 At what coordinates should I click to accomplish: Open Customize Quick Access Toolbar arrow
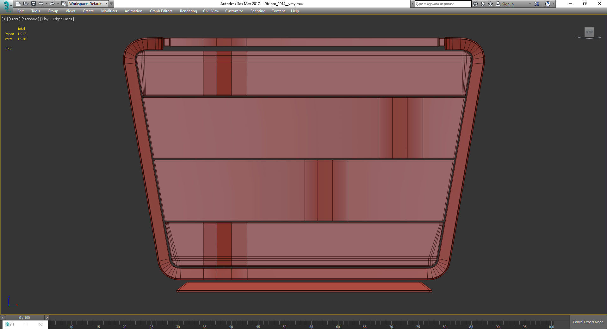111,4
